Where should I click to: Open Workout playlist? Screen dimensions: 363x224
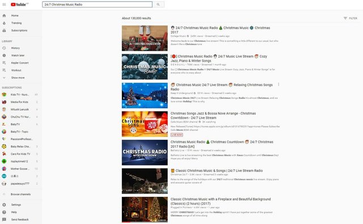coord(16,70)
